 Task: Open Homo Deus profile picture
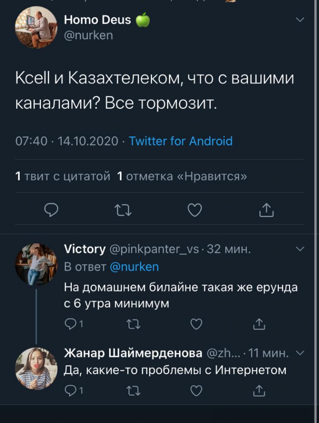[36, 27]
